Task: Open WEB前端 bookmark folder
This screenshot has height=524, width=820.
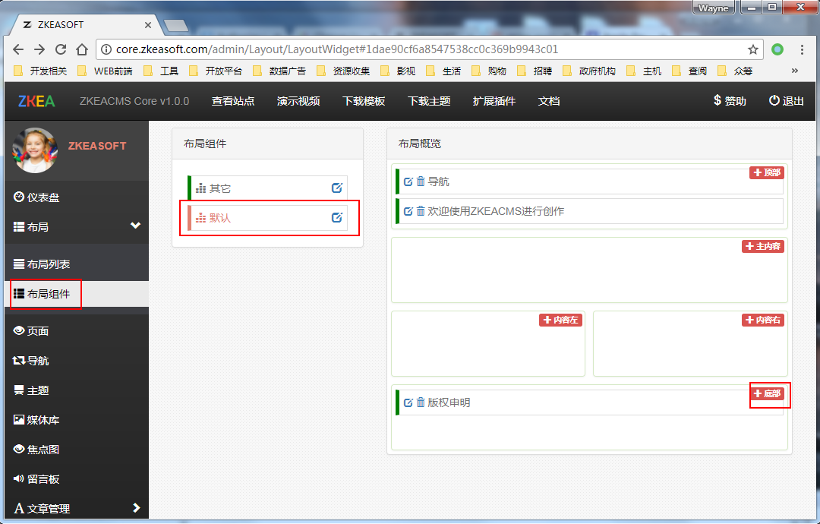Action: point(105,71)
